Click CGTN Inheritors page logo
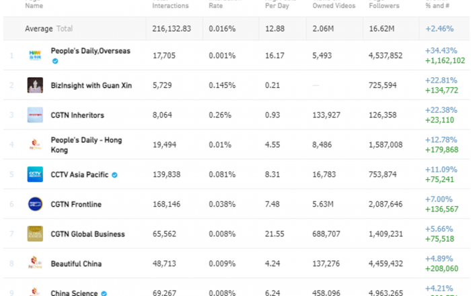This screenshot has height=296, width=471. tap(35, 115)
